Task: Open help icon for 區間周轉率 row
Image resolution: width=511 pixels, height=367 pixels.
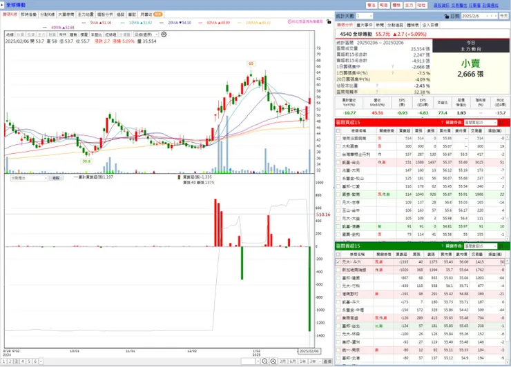Action: coord(377,92)
